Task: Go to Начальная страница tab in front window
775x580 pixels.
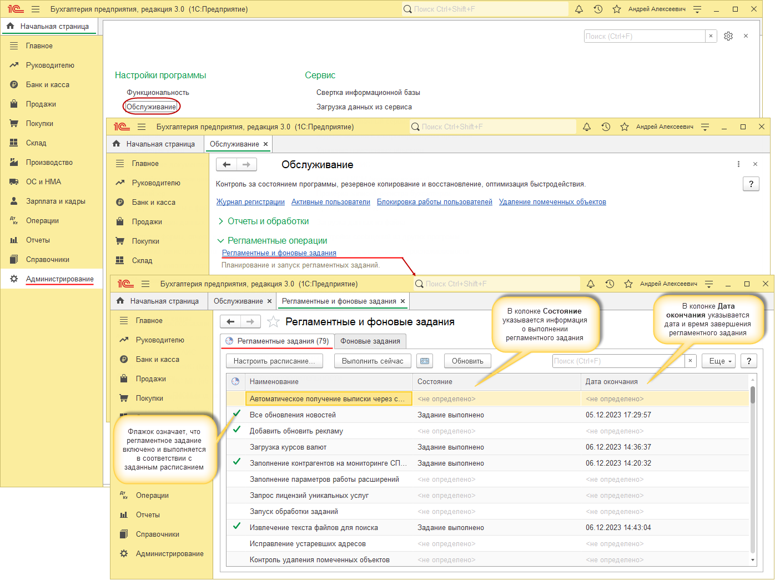Action: (x=158, y=301)
